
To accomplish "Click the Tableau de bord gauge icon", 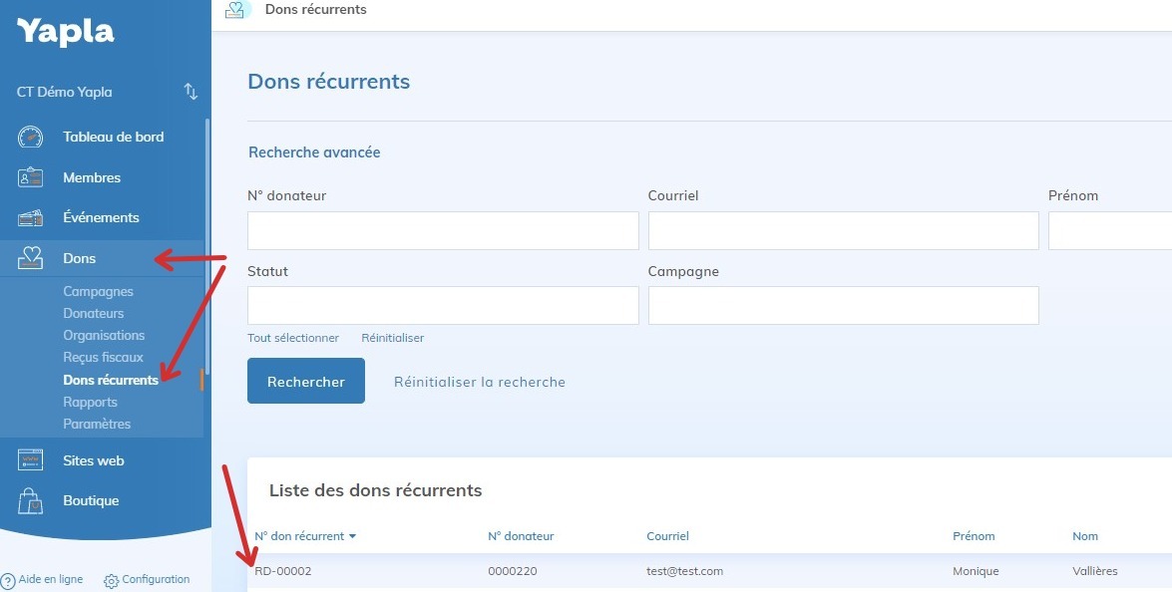I will [x=31, y=138].
